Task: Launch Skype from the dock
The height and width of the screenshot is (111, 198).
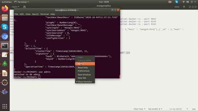Action: pyautogui.click(x=5, y=27)
